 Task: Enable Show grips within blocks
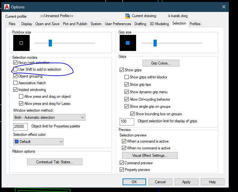coord(127,77)
